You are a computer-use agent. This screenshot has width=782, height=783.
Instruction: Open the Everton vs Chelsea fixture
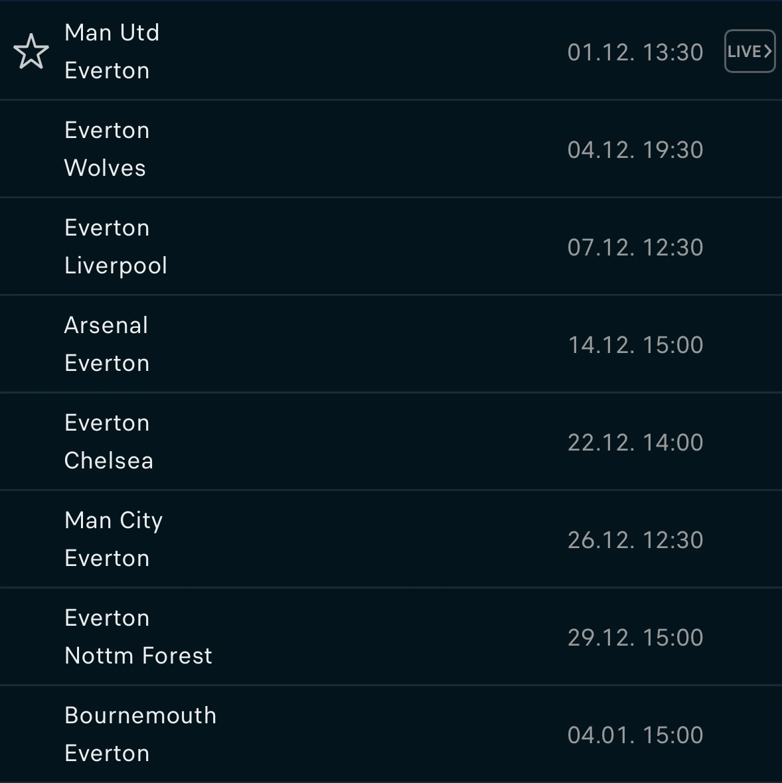332,442
